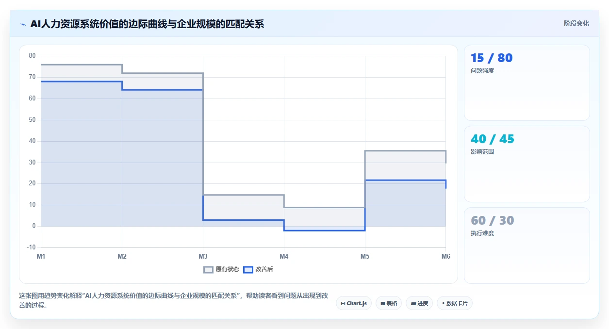609x329 pixels.
Task: Click the Chart.js tag
Action: (x=354, y=303)
